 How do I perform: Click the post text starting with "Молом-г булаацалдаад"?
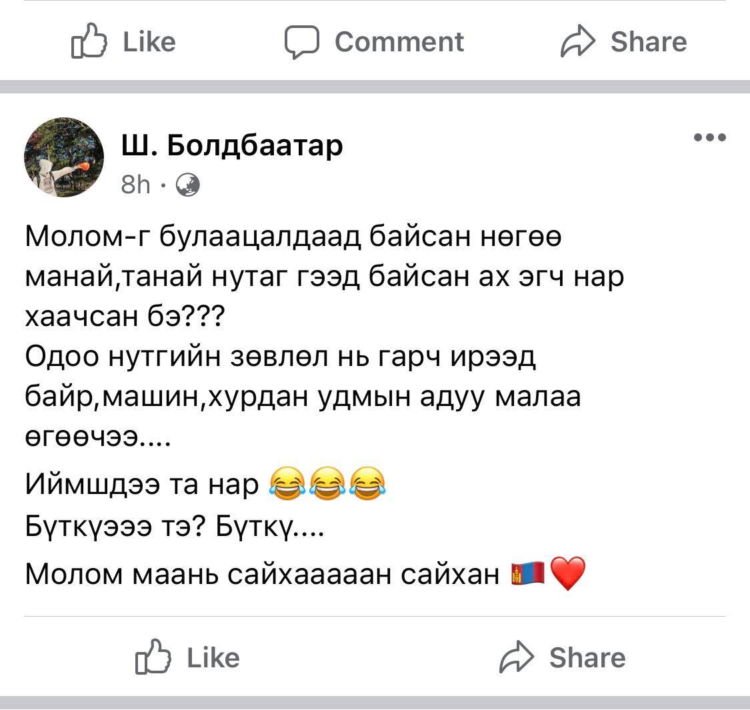pos(293,238)
